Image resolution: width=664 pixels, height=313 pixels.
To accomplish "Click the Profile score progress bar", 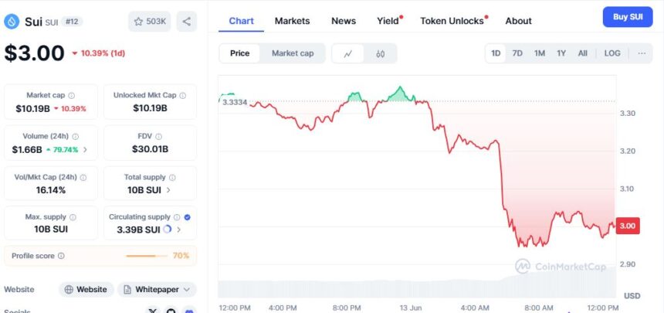I will (147, 255).
